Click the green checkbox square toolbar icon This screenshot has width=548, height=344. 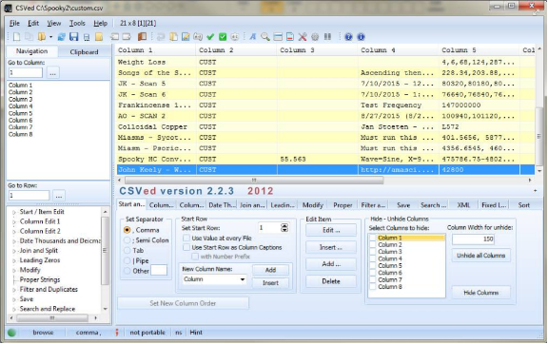pos(223,37)
